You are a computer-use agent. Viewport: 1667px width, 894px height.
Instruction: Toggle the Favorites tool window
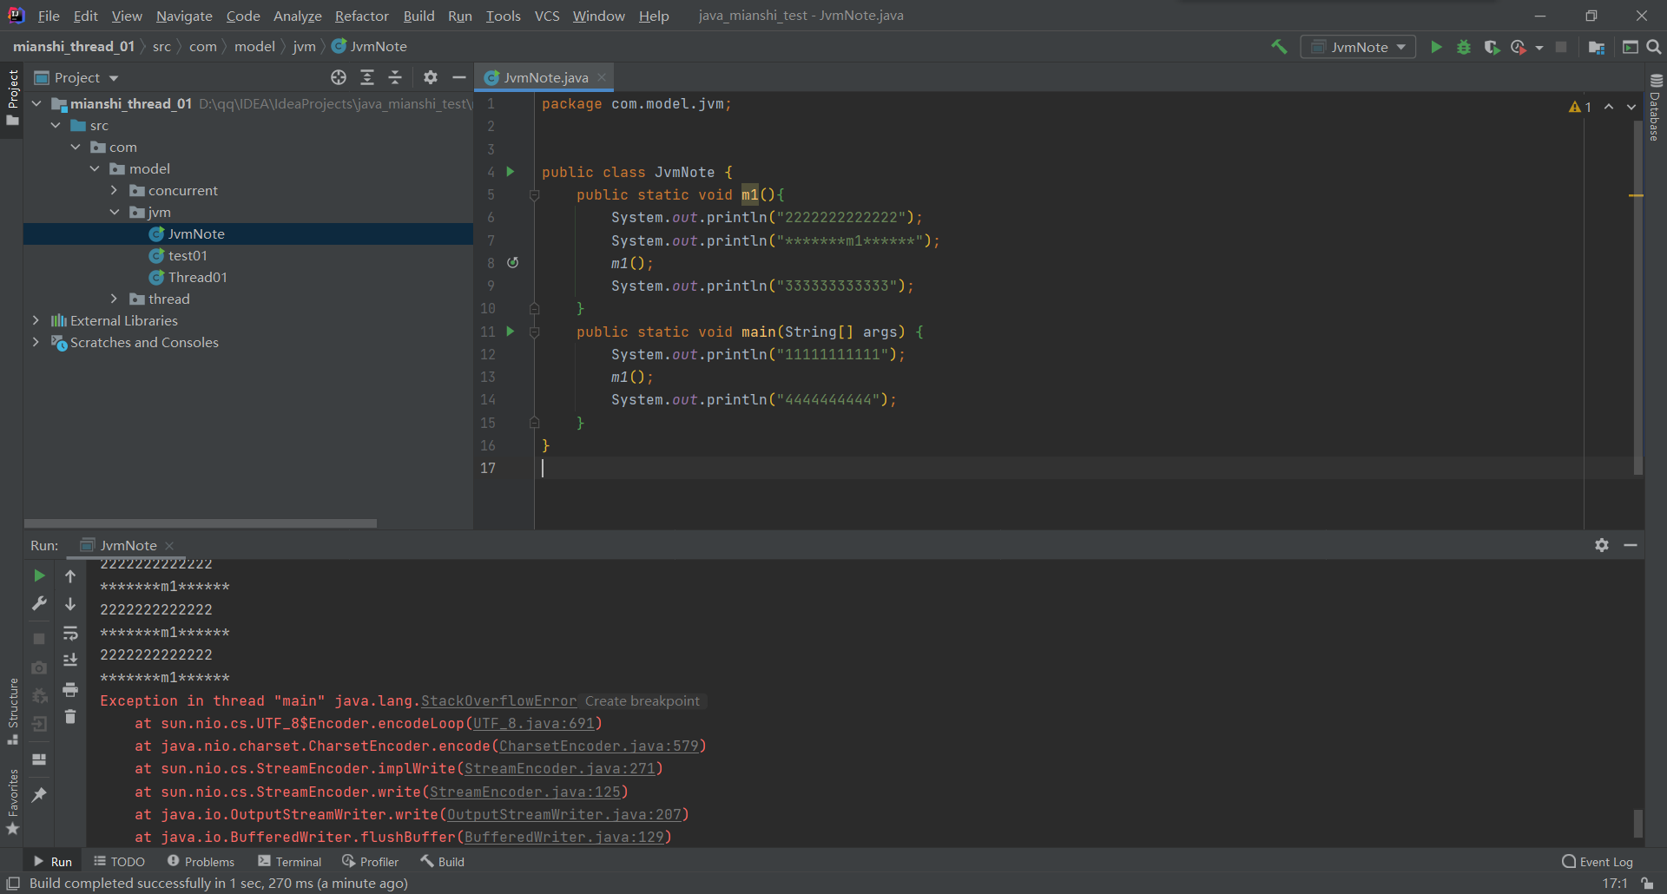(12, 802)
